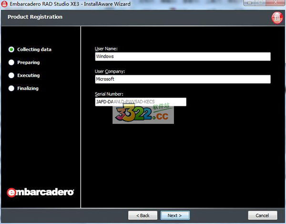The height and width of the screenshot is (224, 286).
Task: Click the Preparing step indicator circle
Action: tap(11, 62)
